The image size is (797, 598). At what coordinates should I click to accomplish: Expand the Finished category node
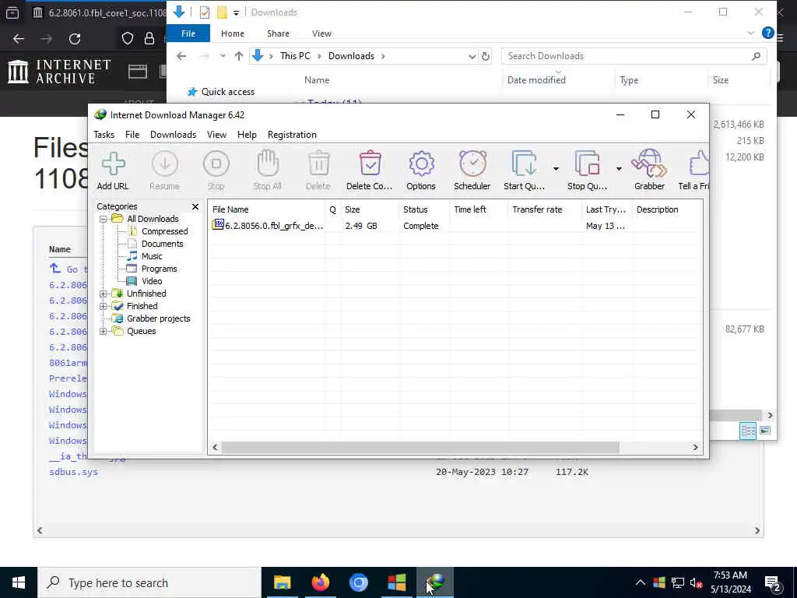(104, 306)
